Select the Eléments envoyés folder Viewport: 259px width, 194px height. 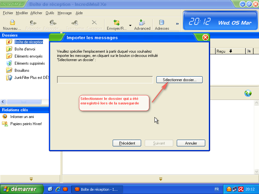click(28, 56)
